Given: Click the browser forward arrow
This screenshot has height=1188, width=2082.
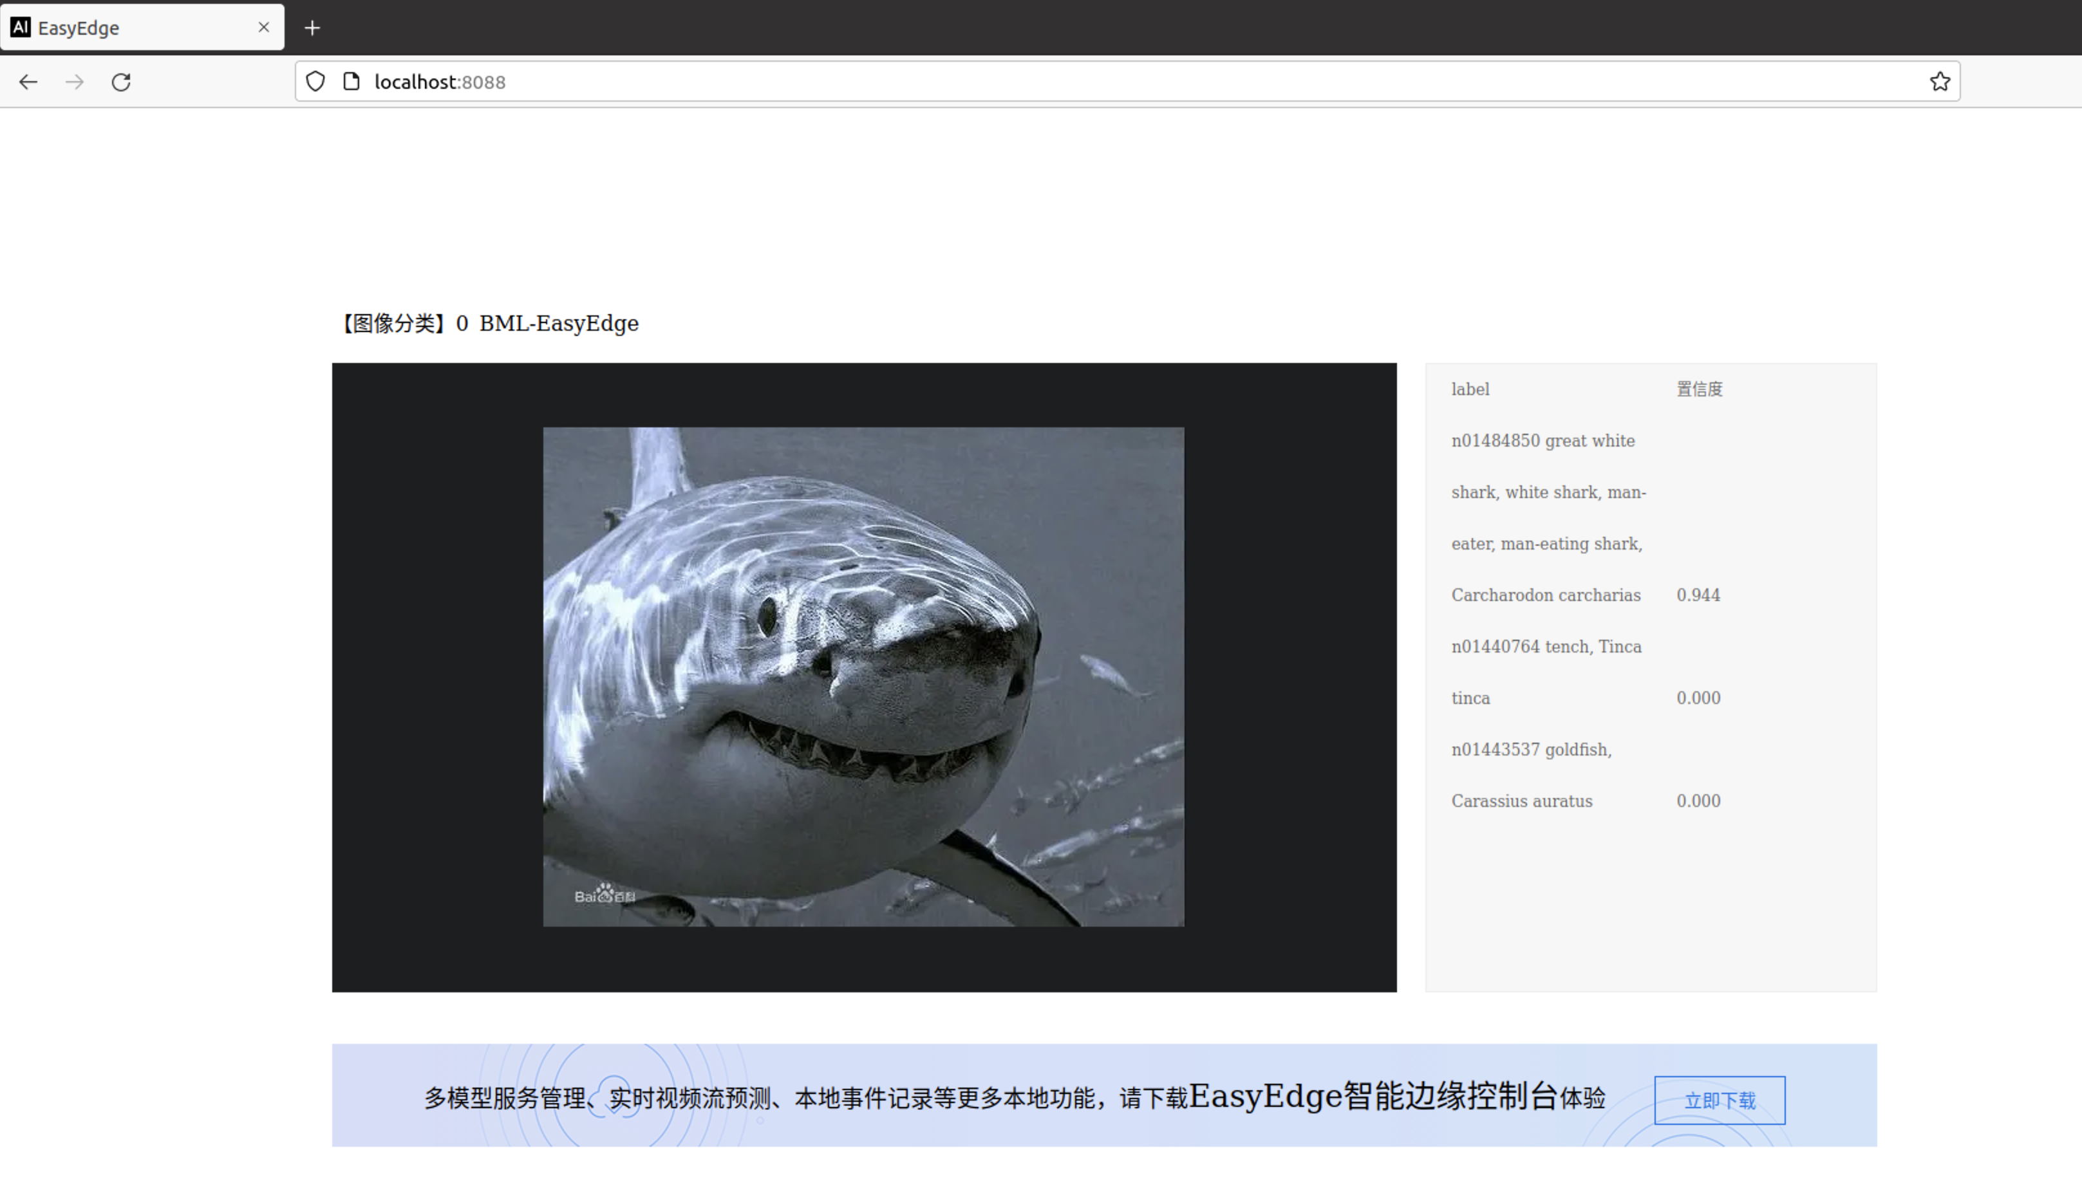Looking at the screenshot, I should [x=74, y=82].
